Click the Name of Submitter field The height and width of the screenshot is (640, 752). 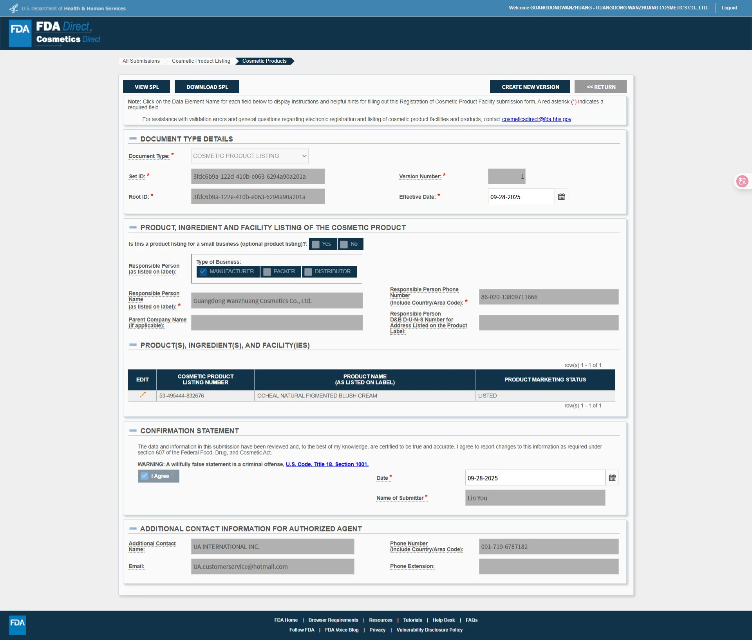pyautogui.click(x=535, y=498)
